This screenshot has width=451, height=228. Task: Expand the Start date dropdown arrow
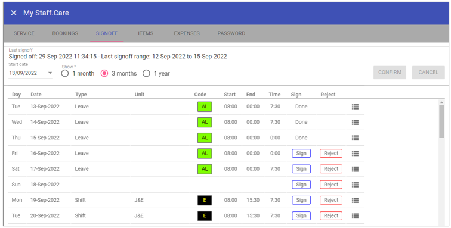50,73
